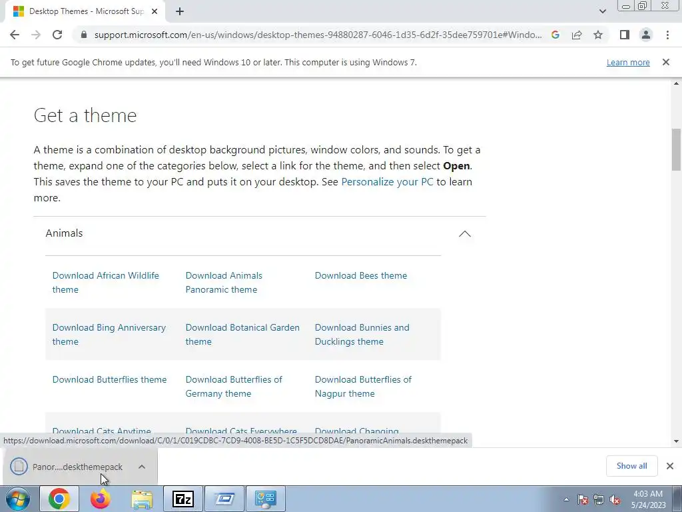Screen dimensions: 682x512
Task: Click the padlock site info icon
Action: (84, 35)
